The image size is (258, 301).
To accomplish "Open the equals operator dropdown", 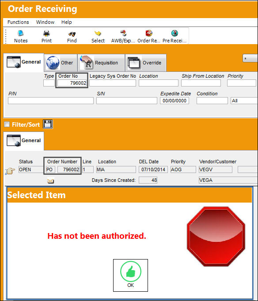I will pos(250,58).
